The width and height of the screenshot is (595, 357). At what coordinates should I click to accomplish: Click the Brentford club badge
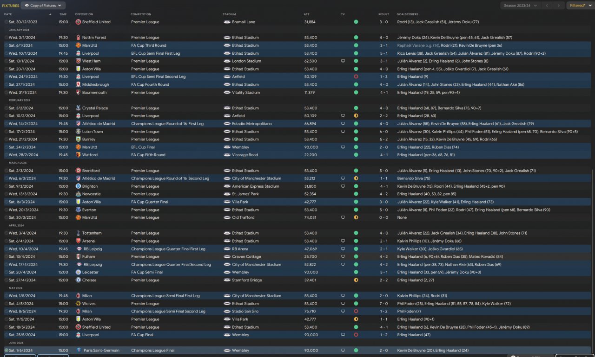pos(78,171)
